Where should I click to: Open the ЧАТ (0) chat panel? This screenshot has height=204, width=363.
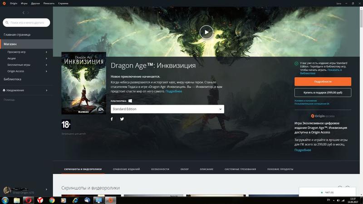327,192
